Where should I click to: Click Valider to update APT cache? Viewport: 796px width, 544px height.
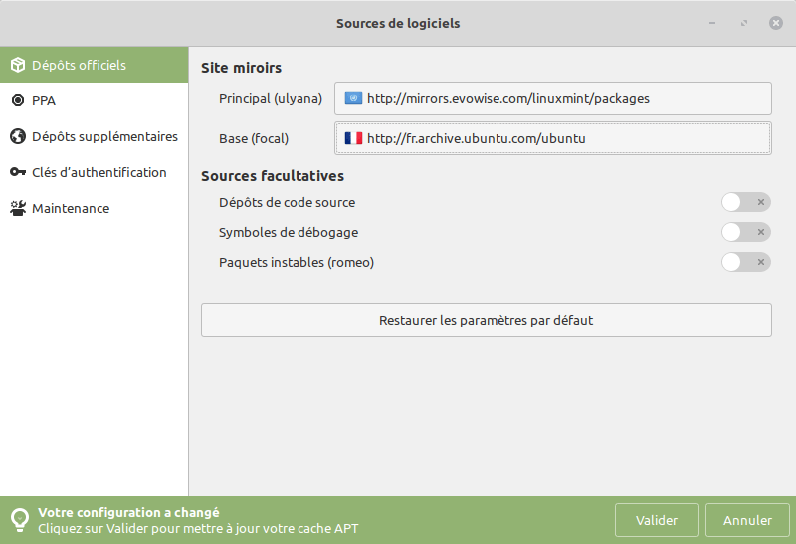click(x=656, y=520)
